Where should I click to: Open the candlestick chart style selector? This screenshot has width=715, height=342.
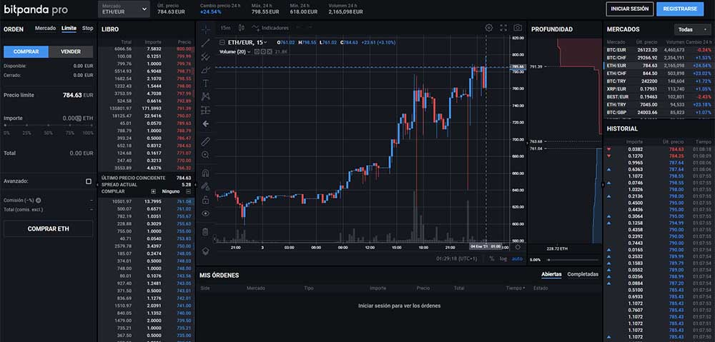point(242,28)
